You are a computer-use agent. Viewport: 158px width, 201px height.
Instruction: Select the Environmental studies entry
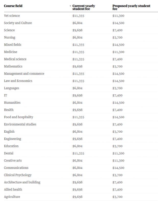click(x=20, y=124)
